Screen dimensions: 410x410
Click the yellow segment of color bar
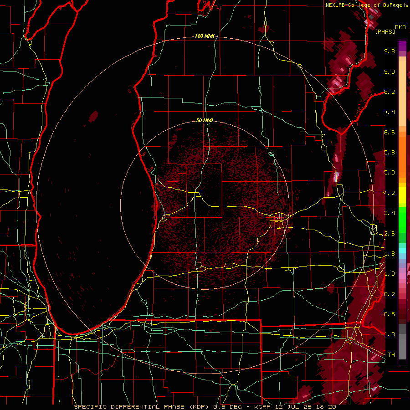[x=402, y=195]
